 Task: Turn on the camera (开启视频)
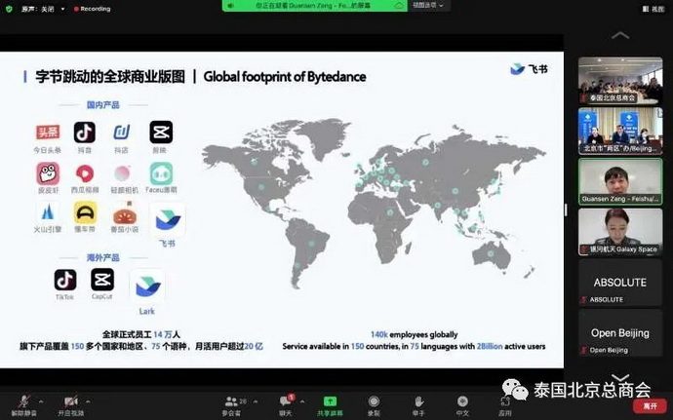[71, 405]
